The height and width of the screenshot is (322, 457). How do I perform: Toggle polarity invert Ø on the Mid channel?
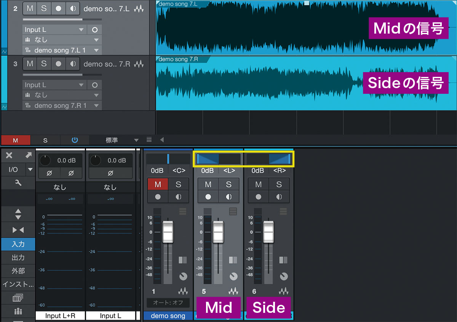(x=110, y=174)
